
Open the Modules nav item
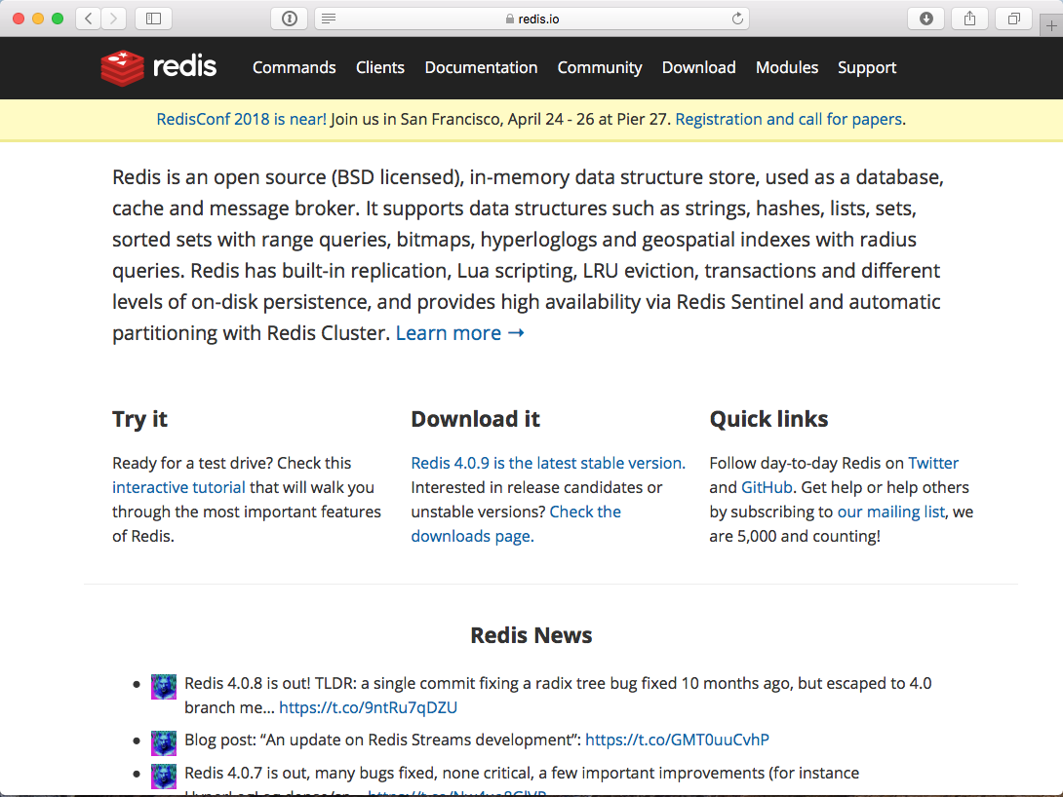[x=787, y=67]
